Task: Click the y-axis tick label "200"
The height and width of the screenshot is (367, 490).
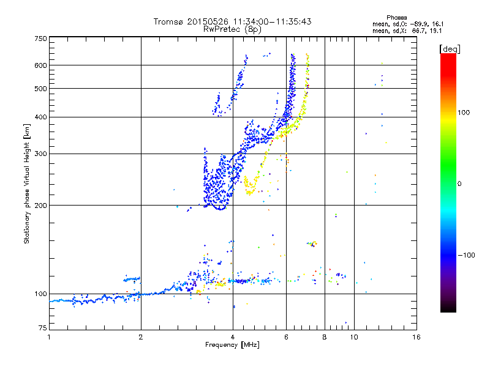Action: pos(40,206)
